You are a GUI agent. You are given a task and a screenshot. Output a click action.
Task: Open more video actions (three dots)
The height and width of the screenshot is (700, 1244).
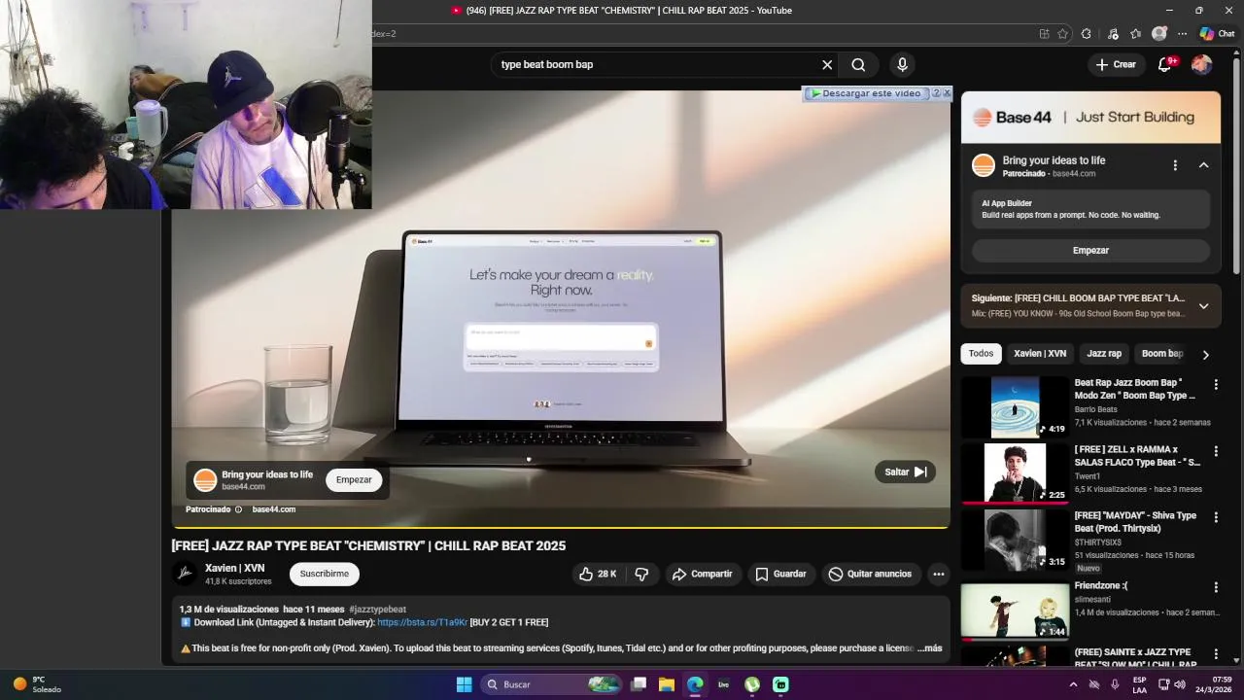click(x=938, y=575)
